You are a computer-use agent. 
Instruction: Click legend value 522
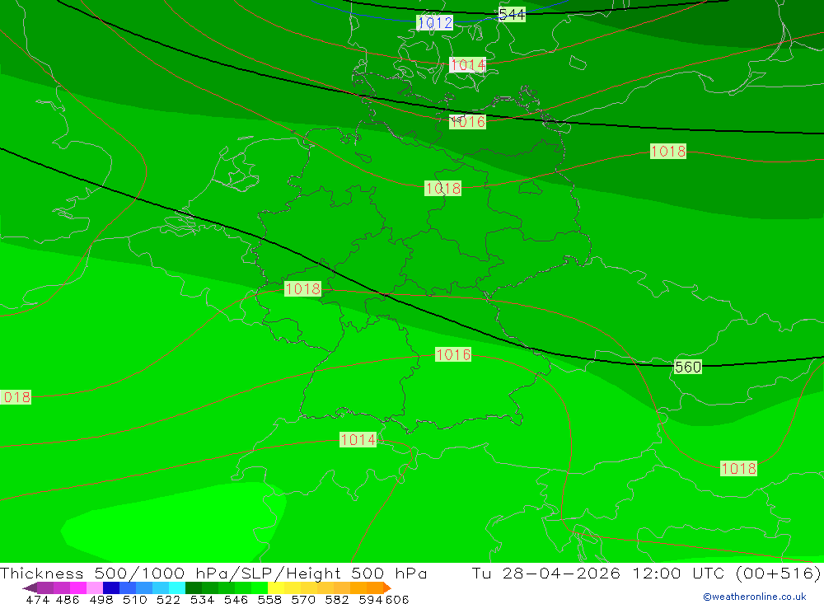(x=169, y=599)
